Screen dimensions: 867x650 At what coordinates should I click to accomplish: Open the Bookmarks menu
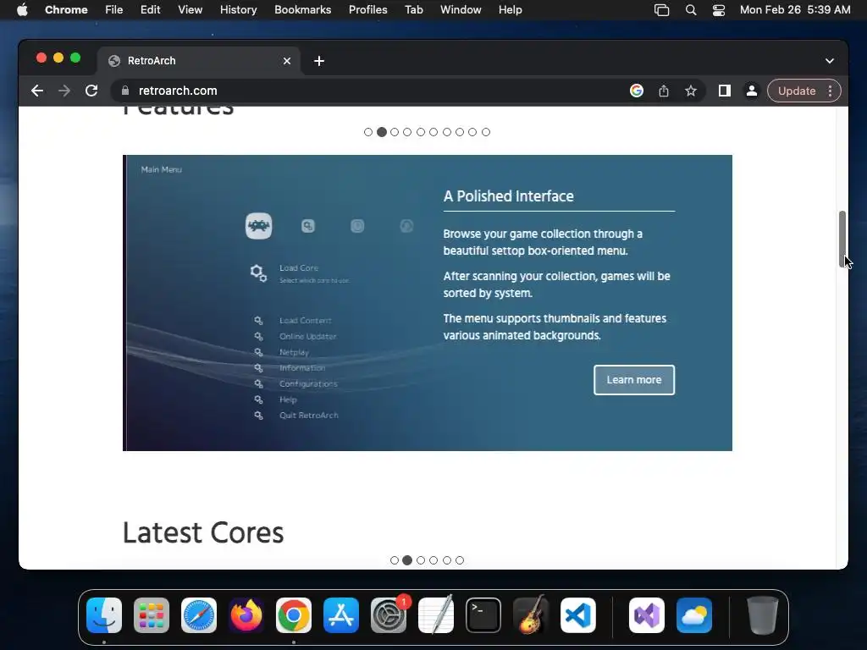click(x=302, y=10)
